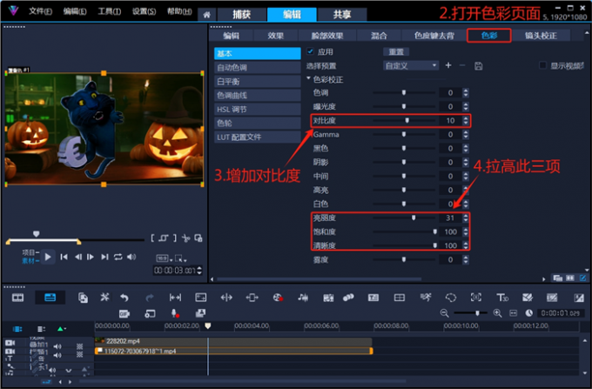Screen dimensions: 592x389
Task: Open the 工具 menu
Action: pos(109,11)
